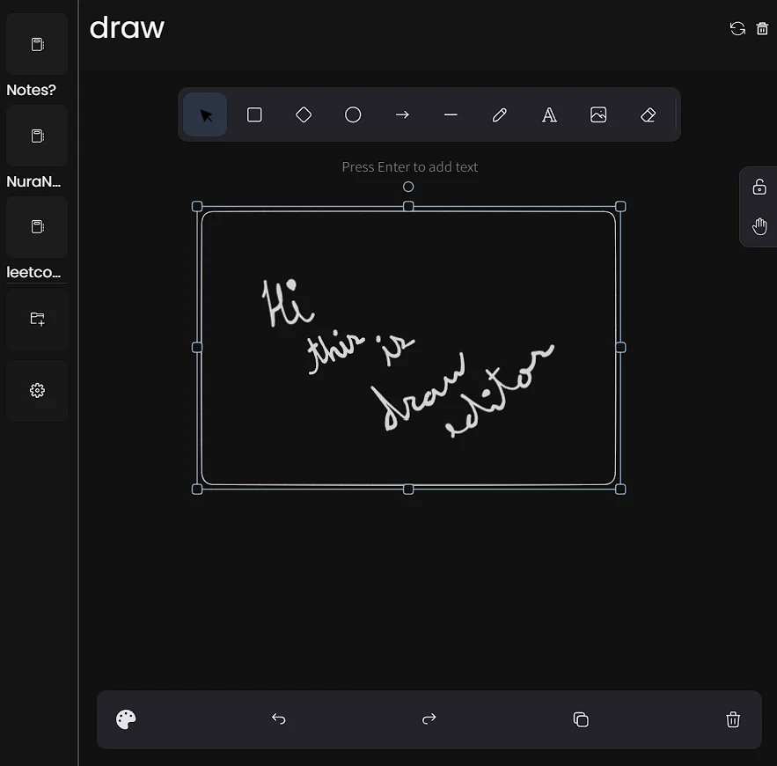Toggle the canvas lock icon
This screenshot has height=766, width=777.
[x=759, y=187]
